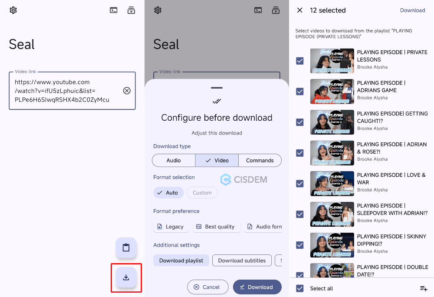Open Best quality format preference
Image resolution: width=434 pixels, height=297 pixels.
point(217,227)
